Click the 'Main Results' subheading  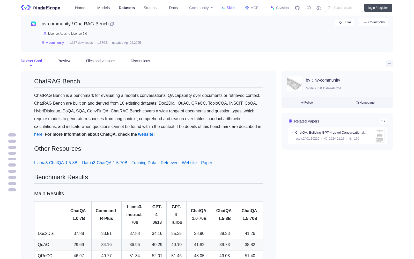pos(49,193)
